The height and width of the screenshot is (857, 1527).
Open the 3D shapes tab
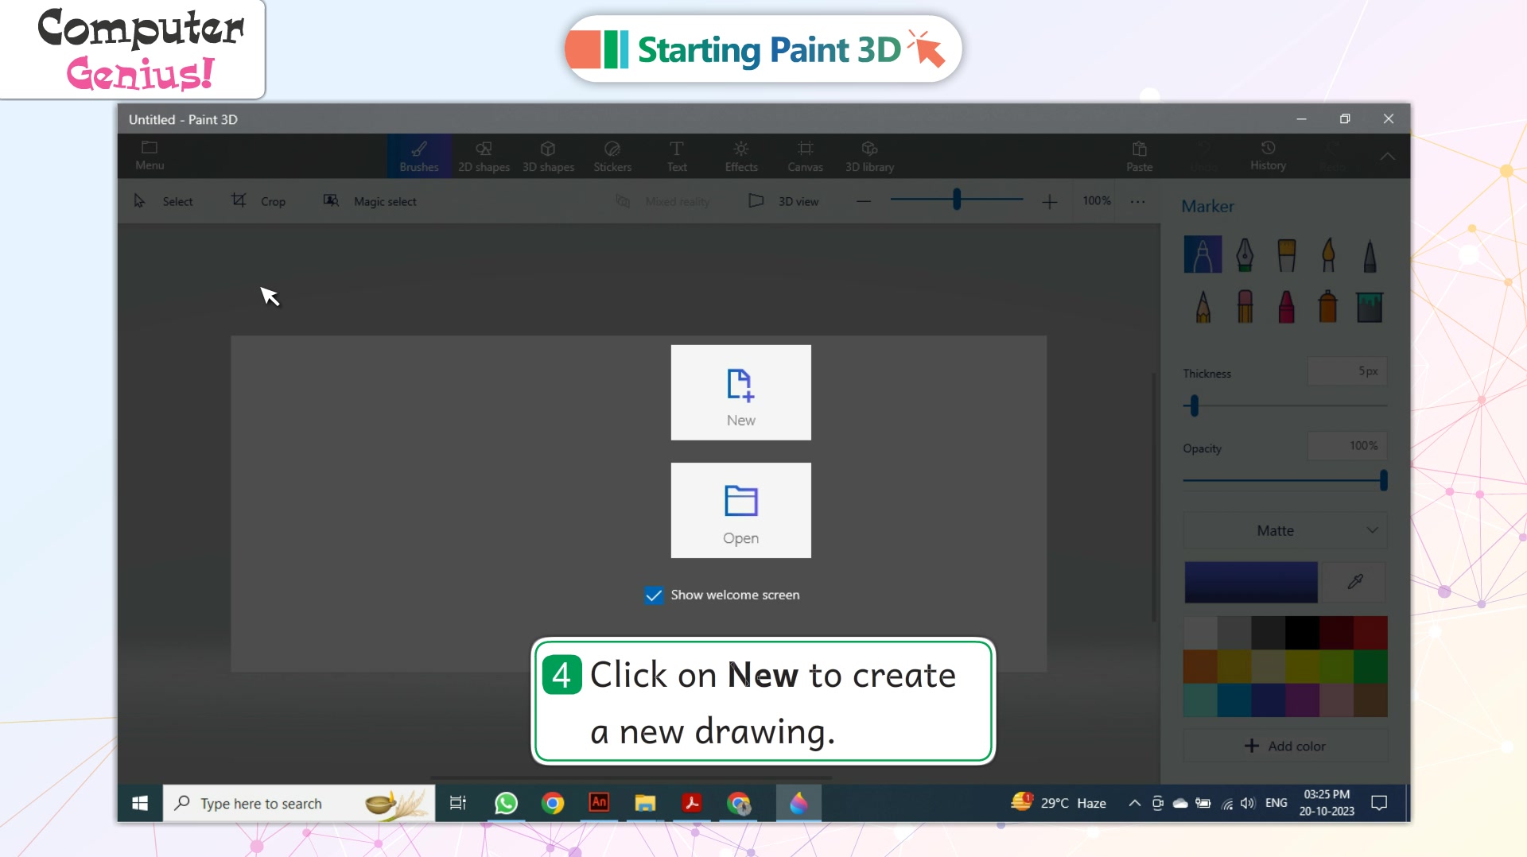pyautogui.click(x=548, y=156)
